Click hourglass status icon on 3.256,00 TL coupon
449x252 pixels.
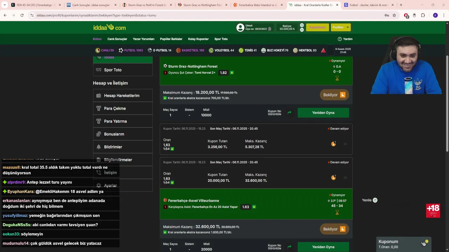[333, 143]
